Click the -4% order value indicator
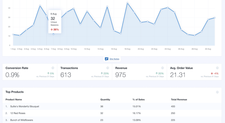225x123 pixels. 215,74
